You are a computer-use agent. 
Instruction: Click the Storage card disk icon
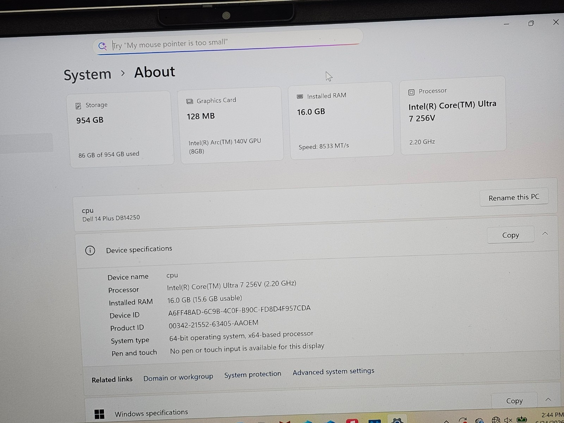pos(78,106)
